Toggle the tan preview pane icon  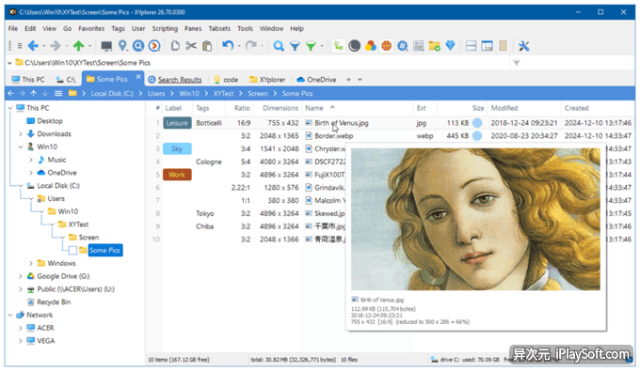503,46
